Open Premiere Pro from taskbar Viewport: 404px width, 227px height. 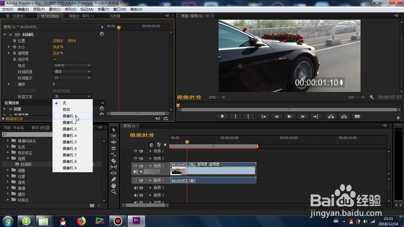pos(136,221)
